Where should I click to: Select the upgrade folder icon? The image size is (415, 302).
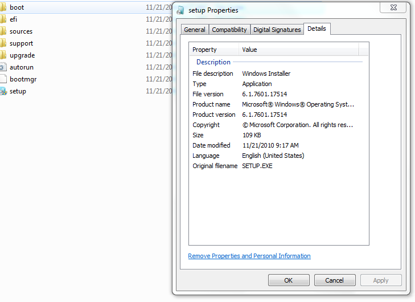pos(3,55)
